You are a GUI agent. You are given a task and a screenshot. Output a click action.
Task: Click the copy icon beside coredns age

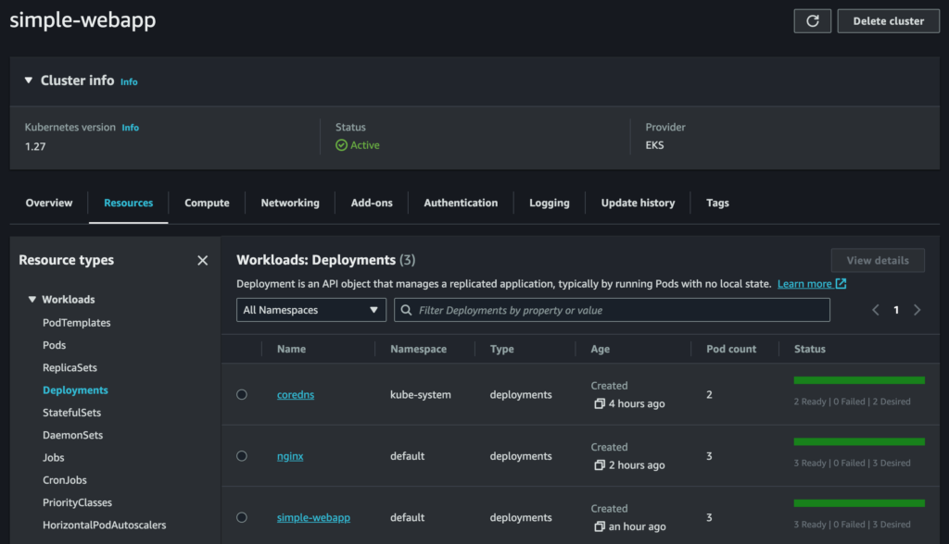tap(600, 404)
